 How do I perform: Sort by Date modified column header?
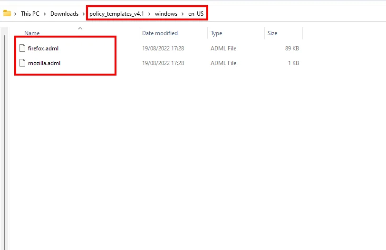(x=160, y=33)
